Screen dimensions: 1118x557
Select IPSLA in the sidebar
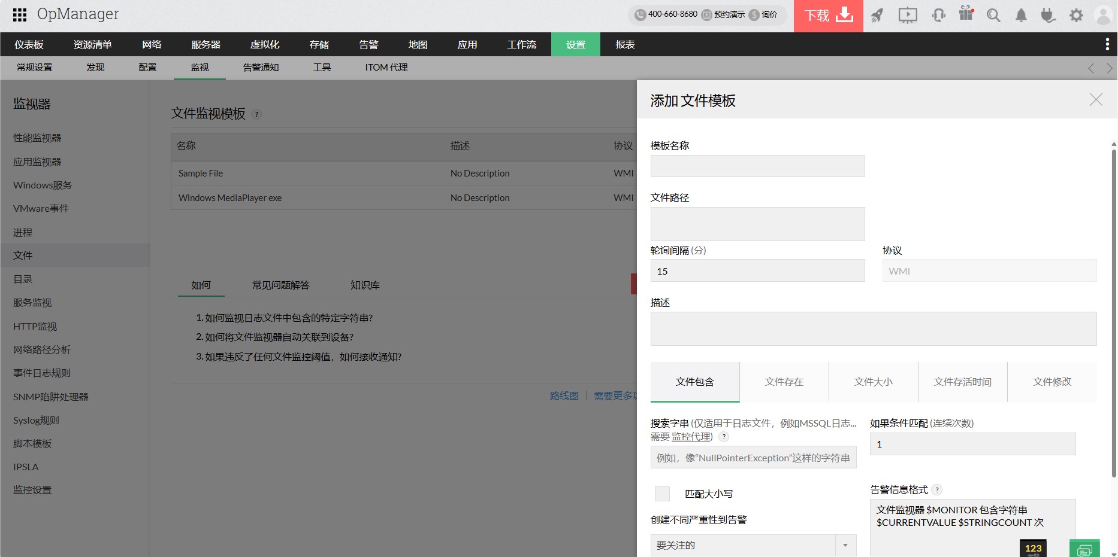[26, 467]
